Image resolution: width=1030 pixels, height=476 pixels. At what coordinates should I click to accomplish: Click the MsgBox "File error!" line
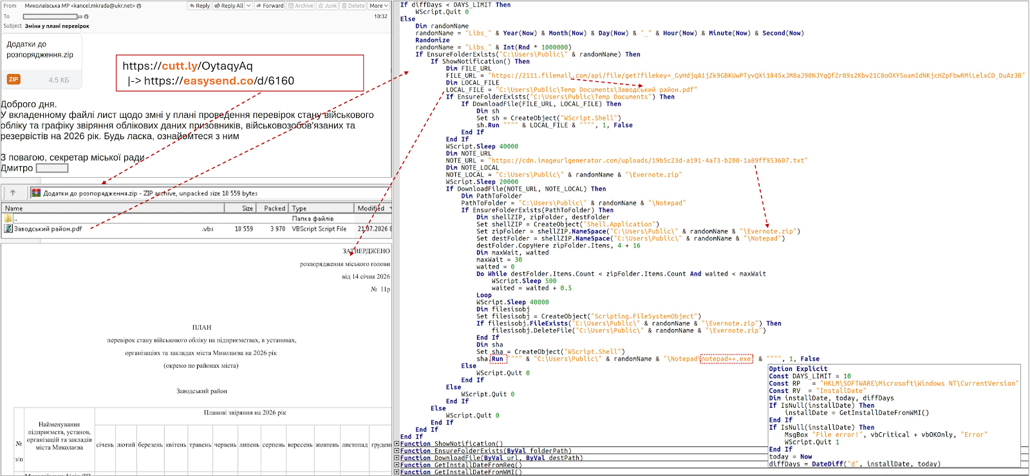[x=886, y=435]
